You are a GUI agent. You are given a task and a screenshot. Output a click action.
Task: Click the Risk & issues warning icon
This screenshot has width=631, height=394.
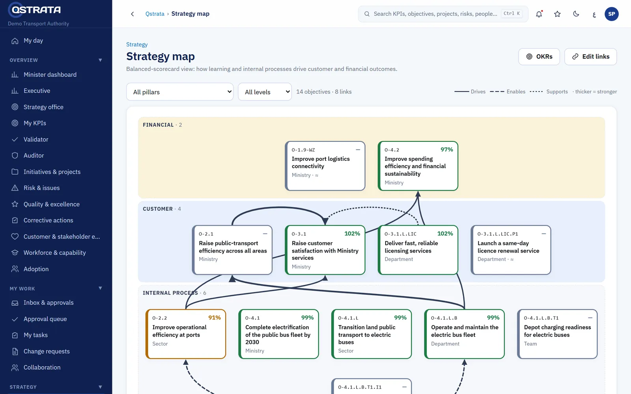click(15, 188)
